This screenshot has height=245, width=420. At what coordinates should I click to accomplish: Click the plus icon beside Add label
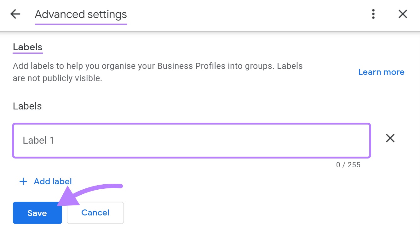[x=23, y=181]
